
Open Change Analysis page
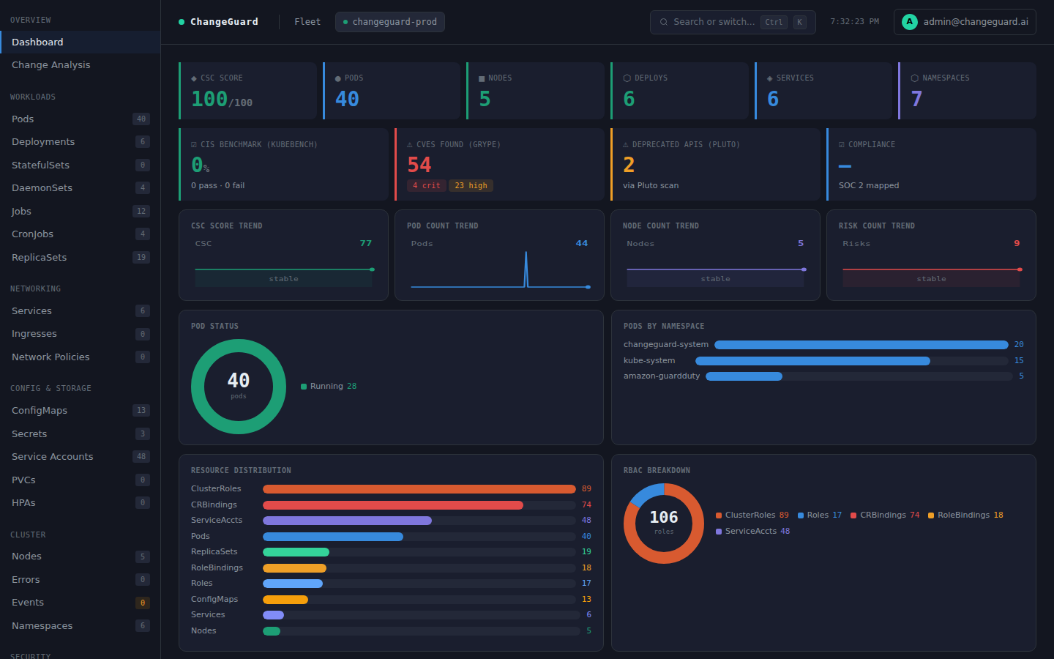tap(81, 64)
